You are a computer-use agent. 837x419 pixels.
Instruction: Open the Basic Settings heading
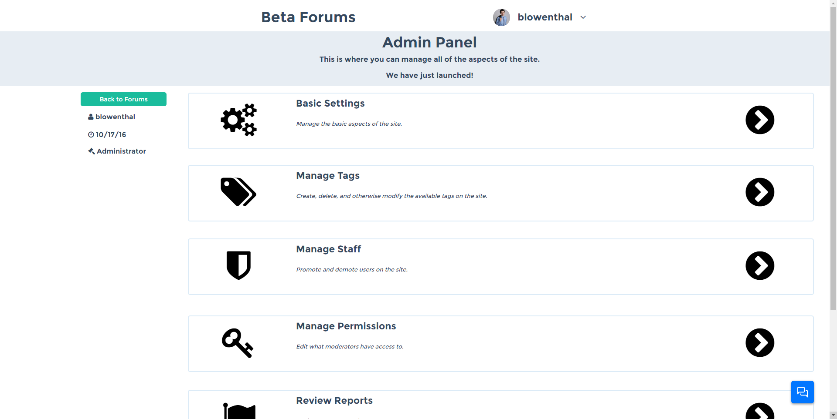330,104
